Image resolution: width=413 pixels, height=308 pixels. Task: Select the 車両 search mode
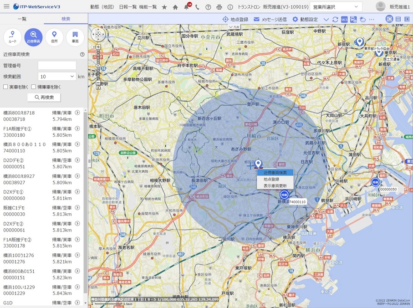click(x=75, y=37)
